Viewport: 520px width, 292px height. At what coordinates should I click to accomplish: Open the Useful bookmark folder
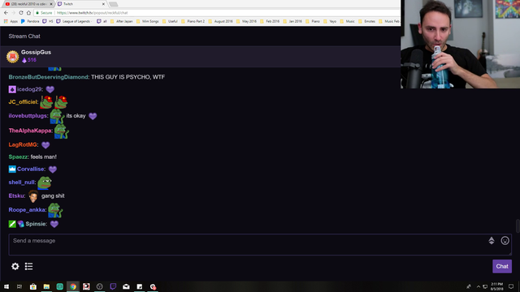pyautogui.click(x=170, y=21)
